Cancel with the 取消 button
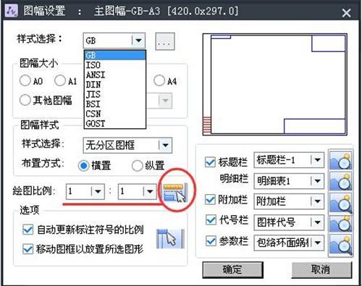 coord(321,269)
